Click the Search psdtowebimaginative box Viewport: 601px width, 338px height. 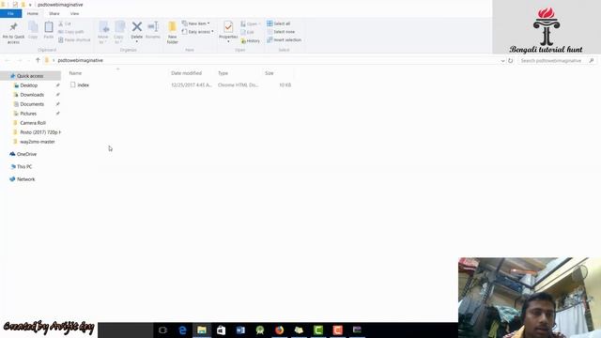tap(556, 60)
